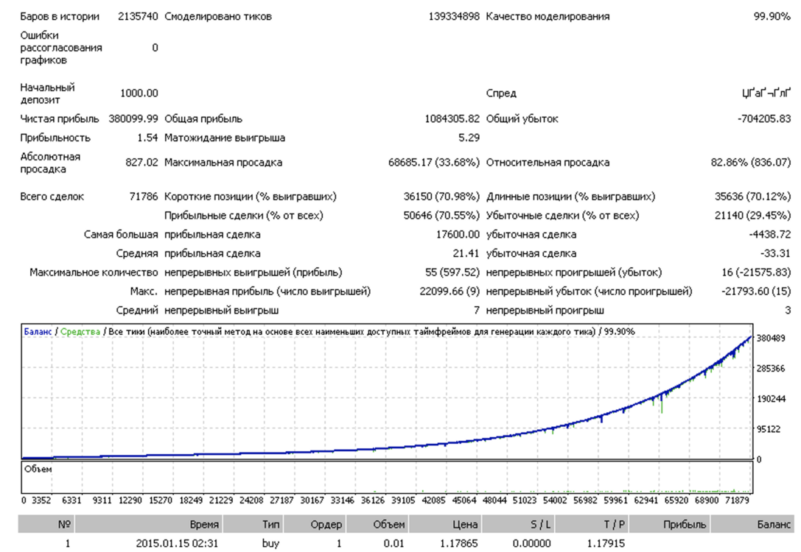Click the Ошибки рассогласования графиков label
Image resolution: width=801 pixels, height=552 pixels.
(60, 48)
